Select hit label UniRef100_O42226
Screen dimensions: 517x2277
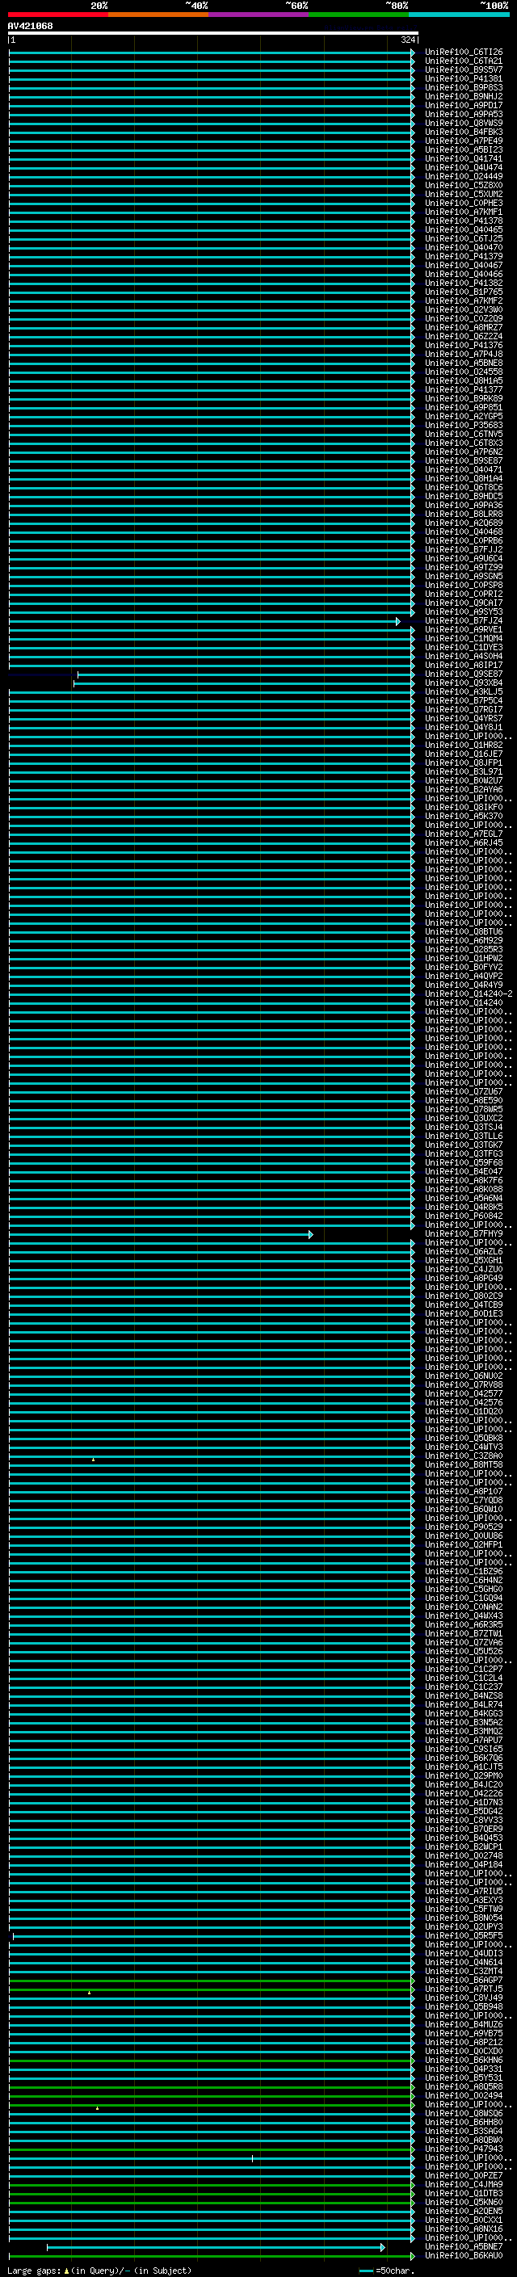463,1794
